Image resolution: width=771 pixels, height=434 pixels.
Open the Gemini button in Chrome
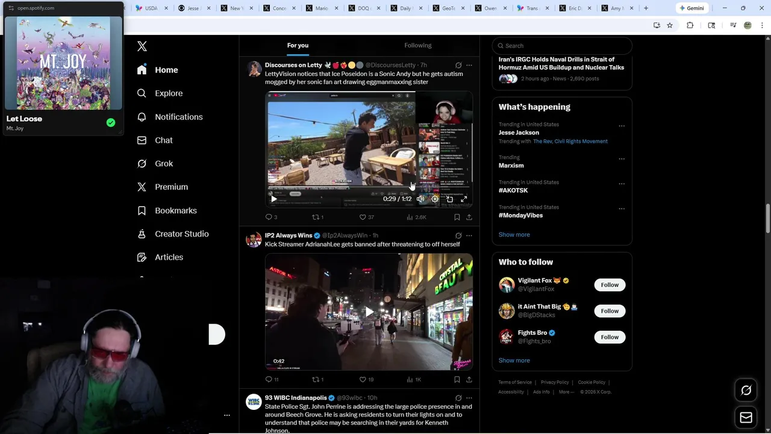tap(691, 8)
